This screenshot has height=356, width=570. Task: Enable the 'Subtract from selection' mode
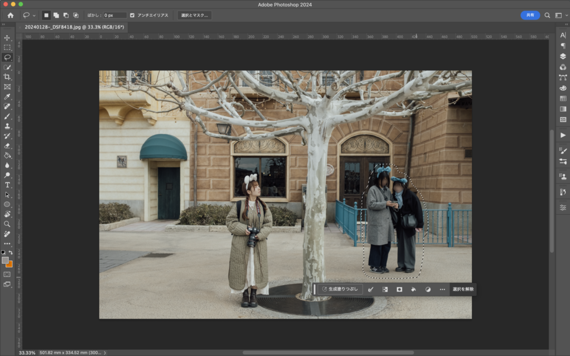click(x=66, y=15)
